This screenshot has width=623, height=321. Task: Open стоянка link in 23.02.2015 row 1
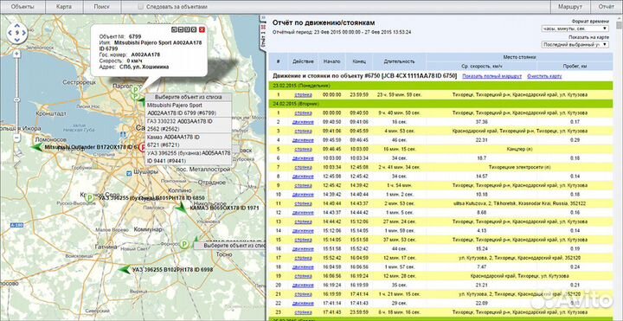(303, 94)
